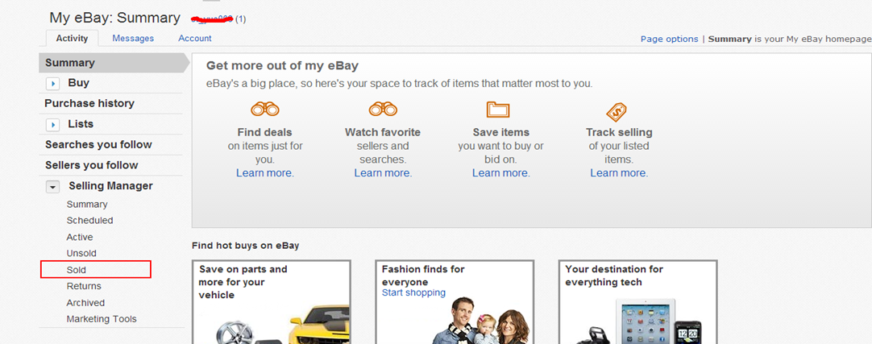Image resolution: width=872 pixels, height=344 pixels.
Task: Open Purchase history in sidebar
Action: [89, 103]
